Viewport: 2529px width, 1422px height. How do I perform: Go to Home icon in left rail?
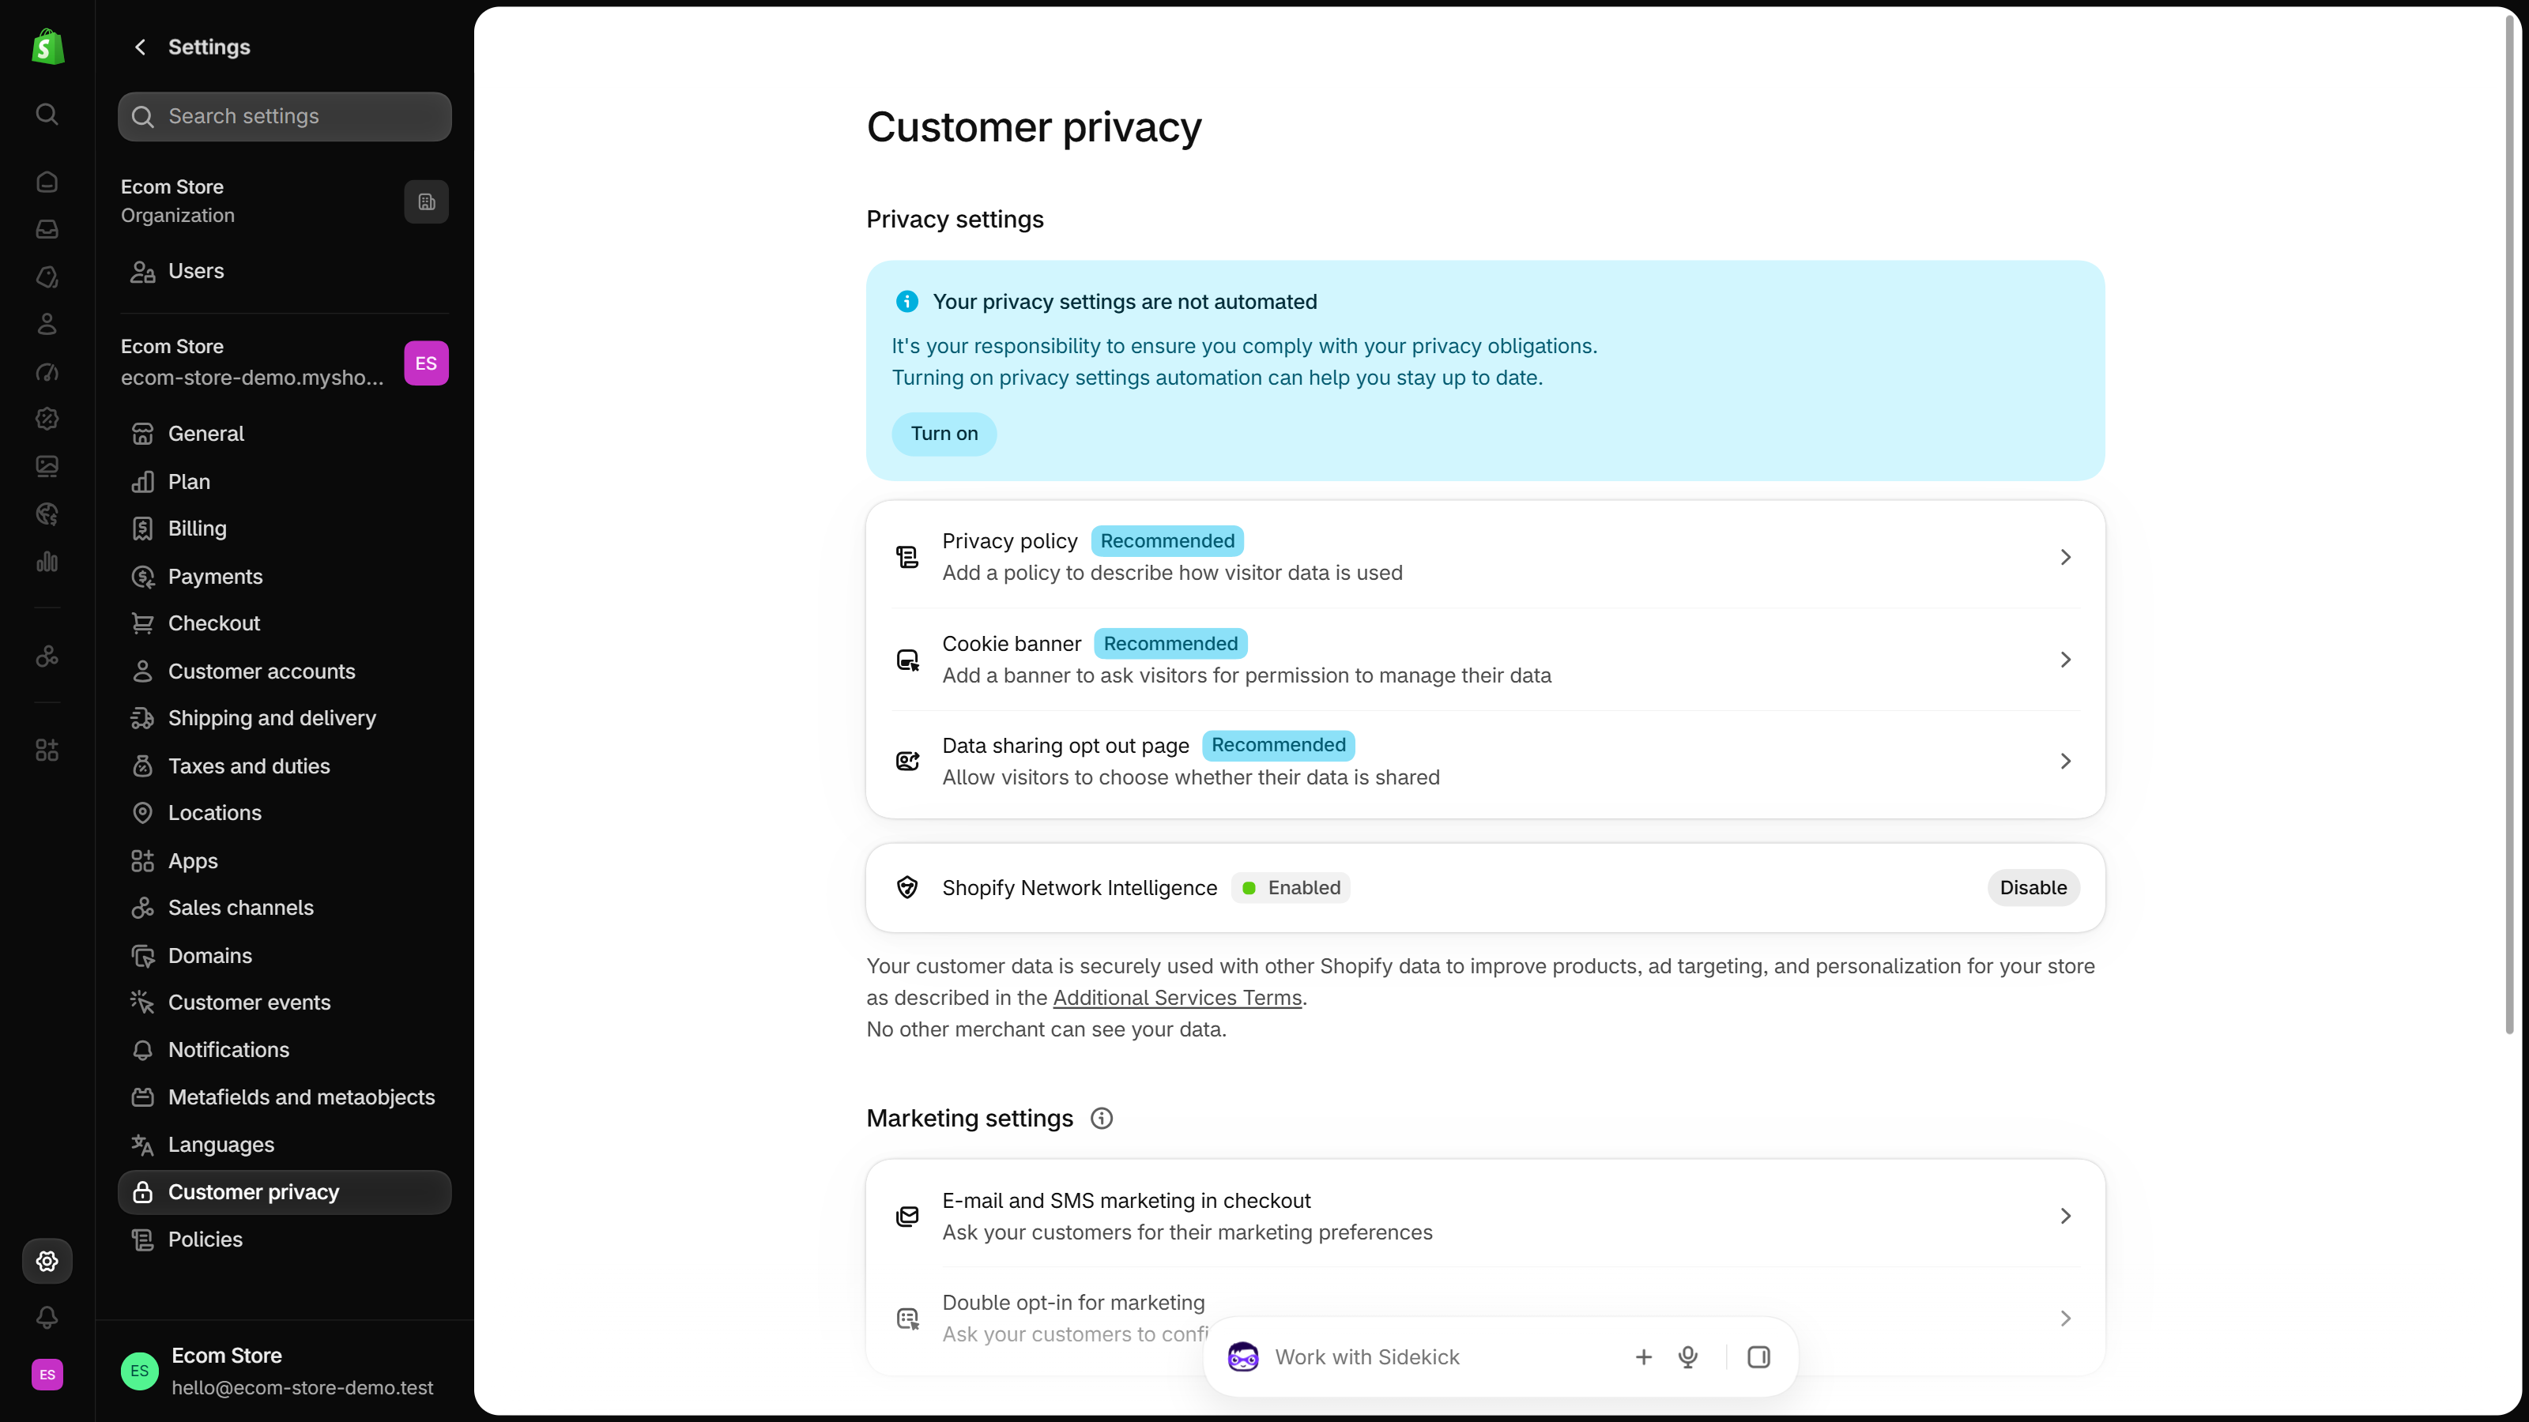click(x=47, y=182)
